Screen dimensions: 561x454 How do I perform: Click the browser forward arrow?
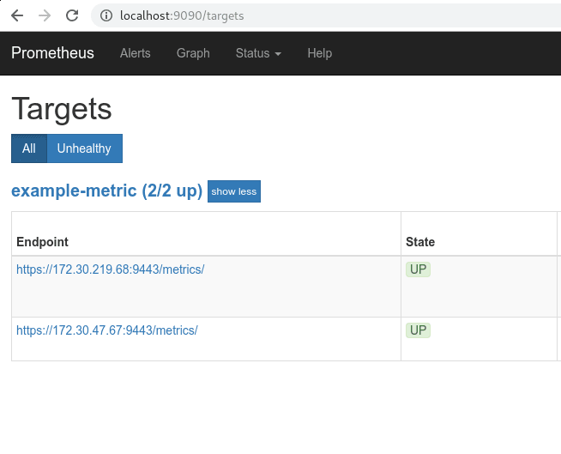[x=45, y=15]
